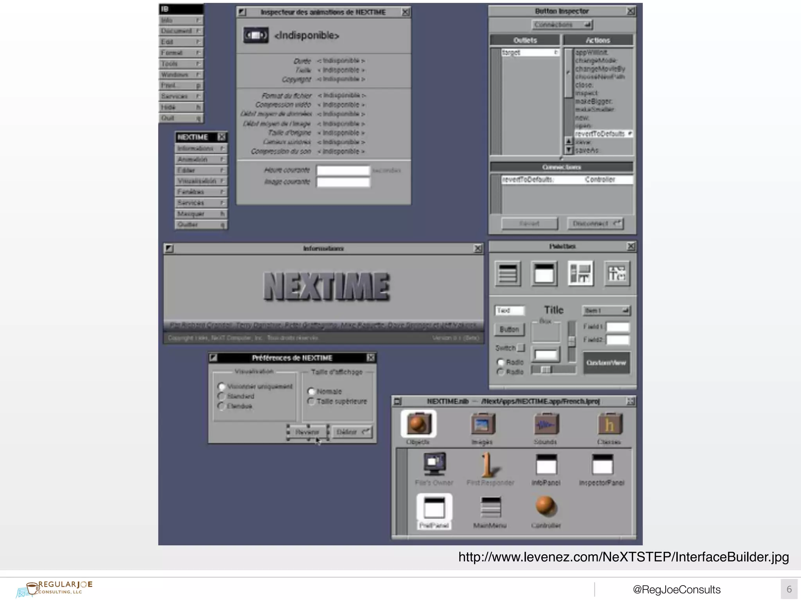This screenshot has width=801, height=600.
Task: Select the revertToDefaults: Controller connection row
Action: pos(567,180)
